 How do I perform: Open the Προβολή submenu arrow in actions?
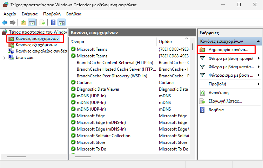pos(258,84)
